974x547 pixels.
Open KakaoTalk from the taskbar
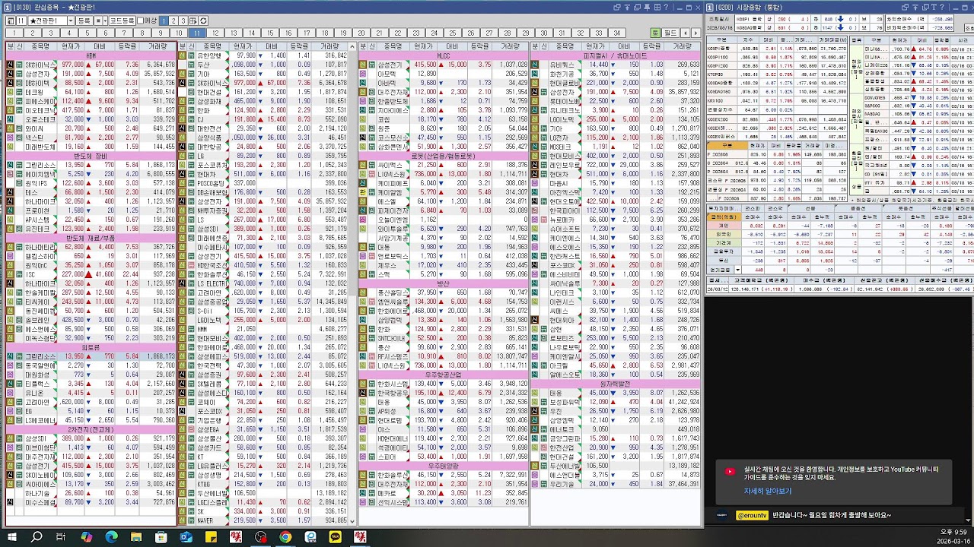[336, 537]
